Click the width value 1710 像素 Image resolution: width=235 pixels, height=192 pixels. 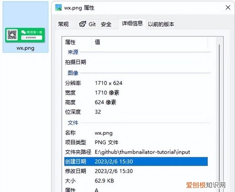coord(107,93)
